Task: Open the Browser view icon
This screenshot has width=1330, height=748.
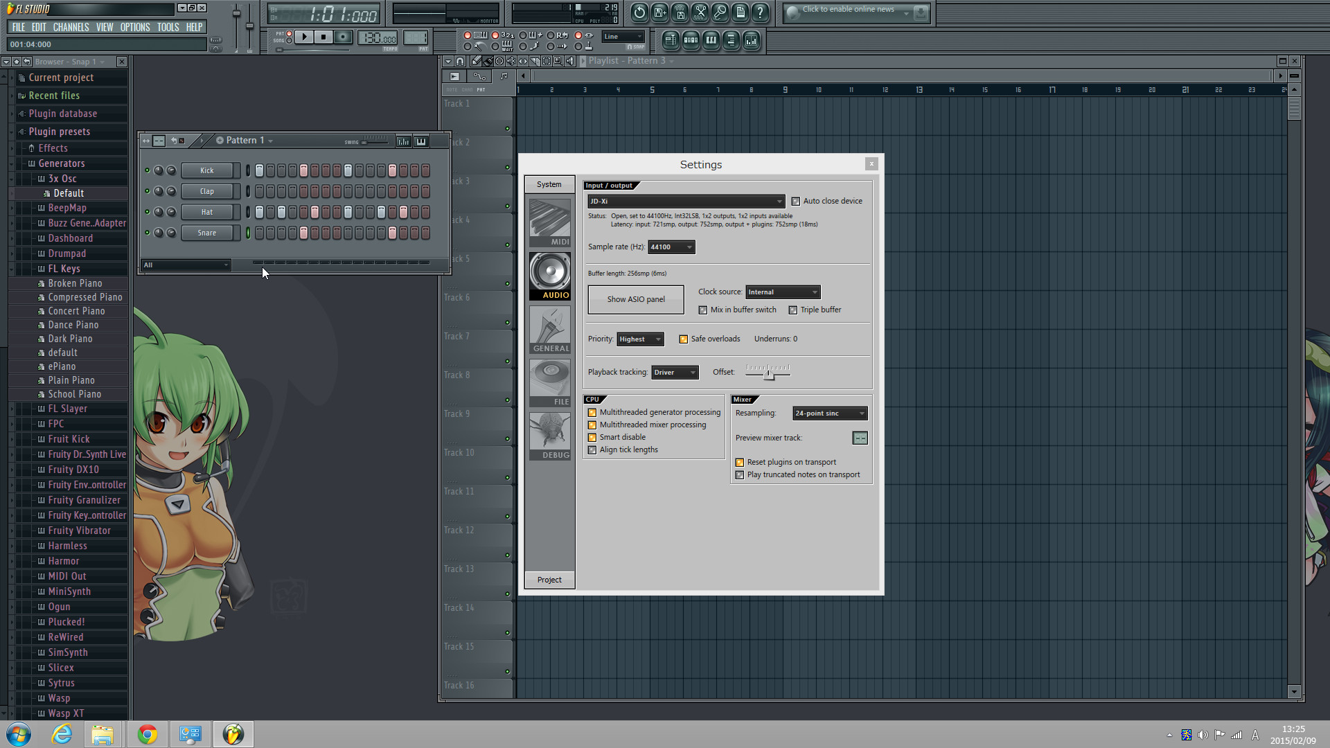Action: point(731,40)
